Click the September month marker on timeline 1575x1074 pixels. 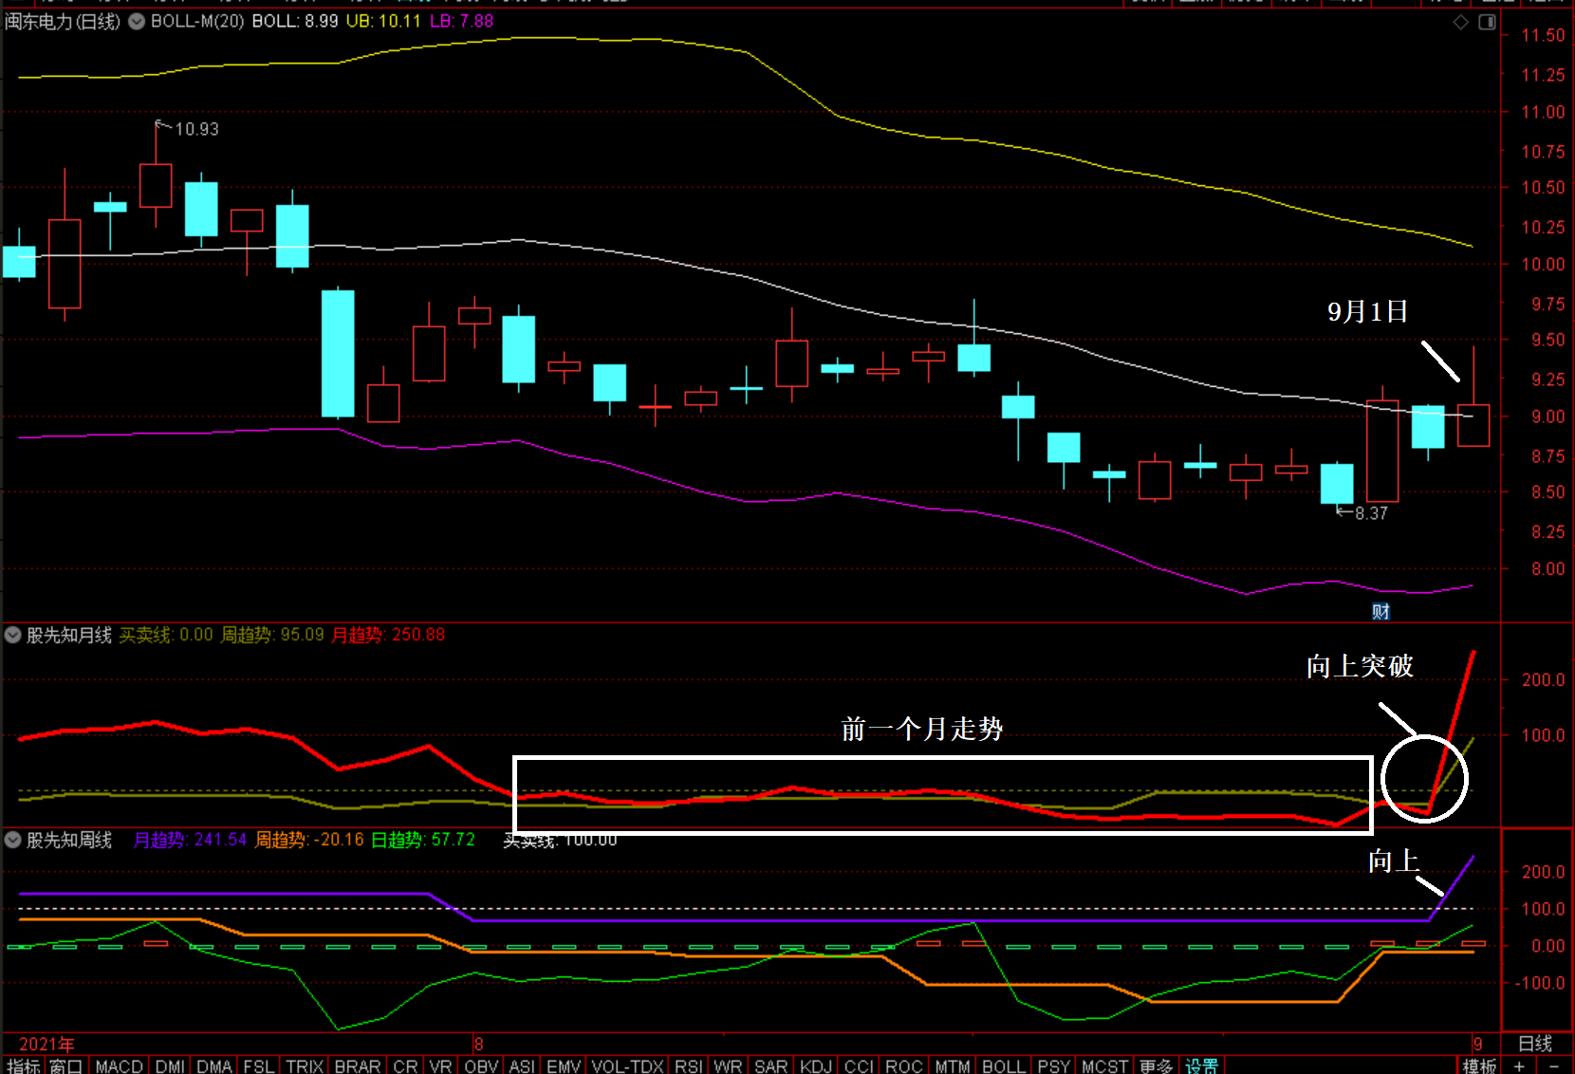(x=1477, y=1044)
